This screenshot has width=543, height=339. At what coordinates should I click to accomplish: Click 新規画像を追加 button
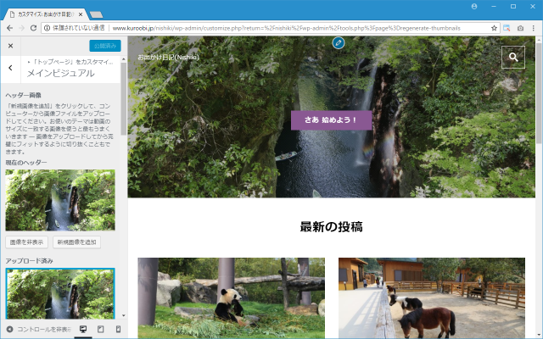coord(78,242)
